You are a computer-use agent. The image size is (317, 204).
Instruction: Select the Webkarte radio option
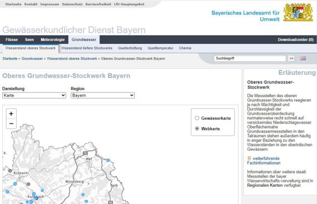197,129
